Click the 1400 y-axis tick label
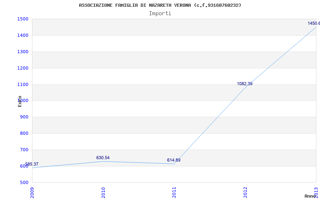Image resolution: width=320 pixels, height=200 pixels. (23, 35)
